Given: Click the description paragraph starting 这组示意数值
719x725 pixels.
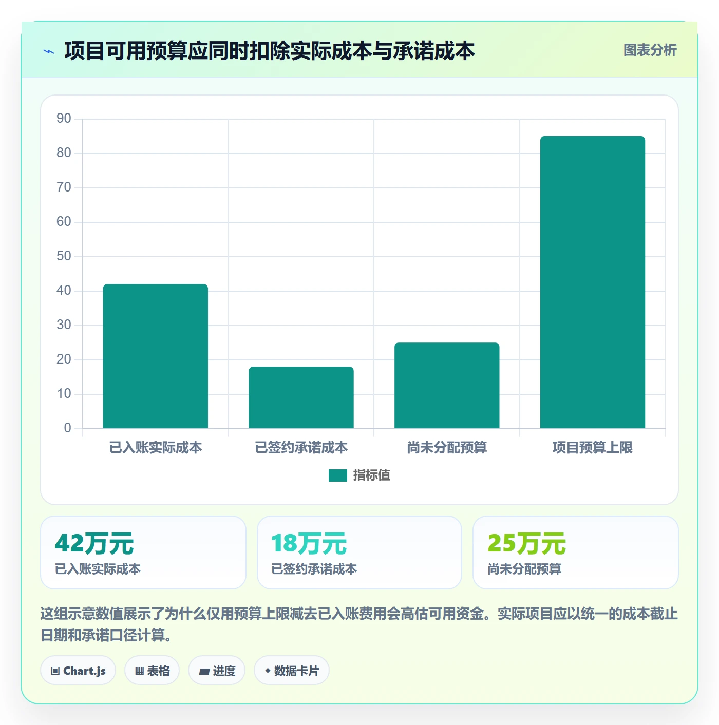Looking at the screenshot, I should [x=359, y=624].
